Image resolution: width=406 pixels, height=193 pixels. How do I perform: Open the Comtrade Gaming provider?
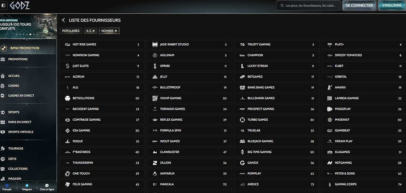pyautogui.click(x=102, y=120)
